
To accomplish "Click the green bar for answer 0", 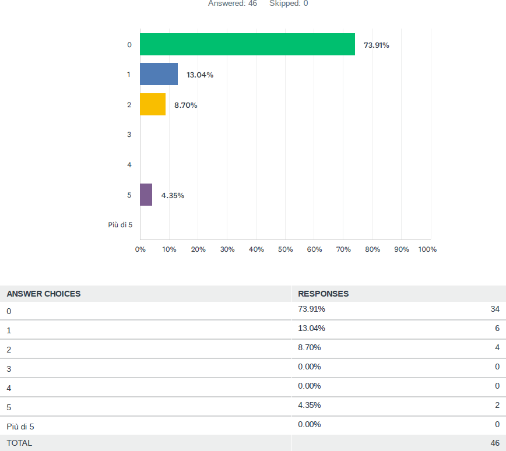I will click(247, 44).
